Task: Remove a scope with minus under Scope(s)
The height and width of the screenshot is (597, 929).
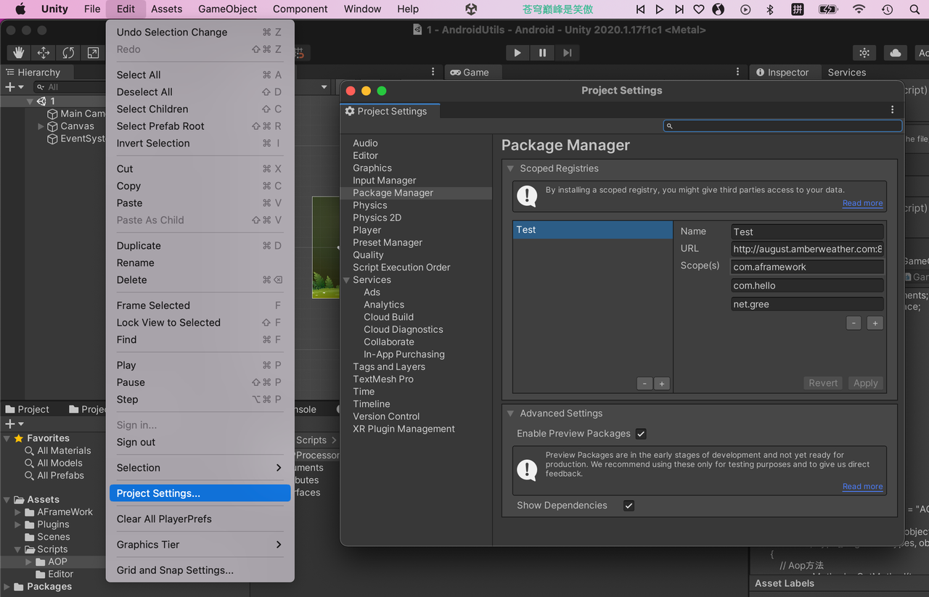Action: 854,324
